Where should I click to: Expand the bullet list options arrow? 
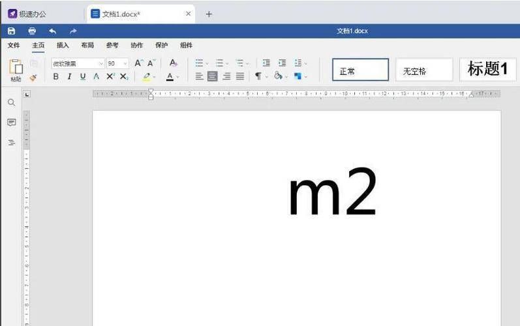point(207,64)
